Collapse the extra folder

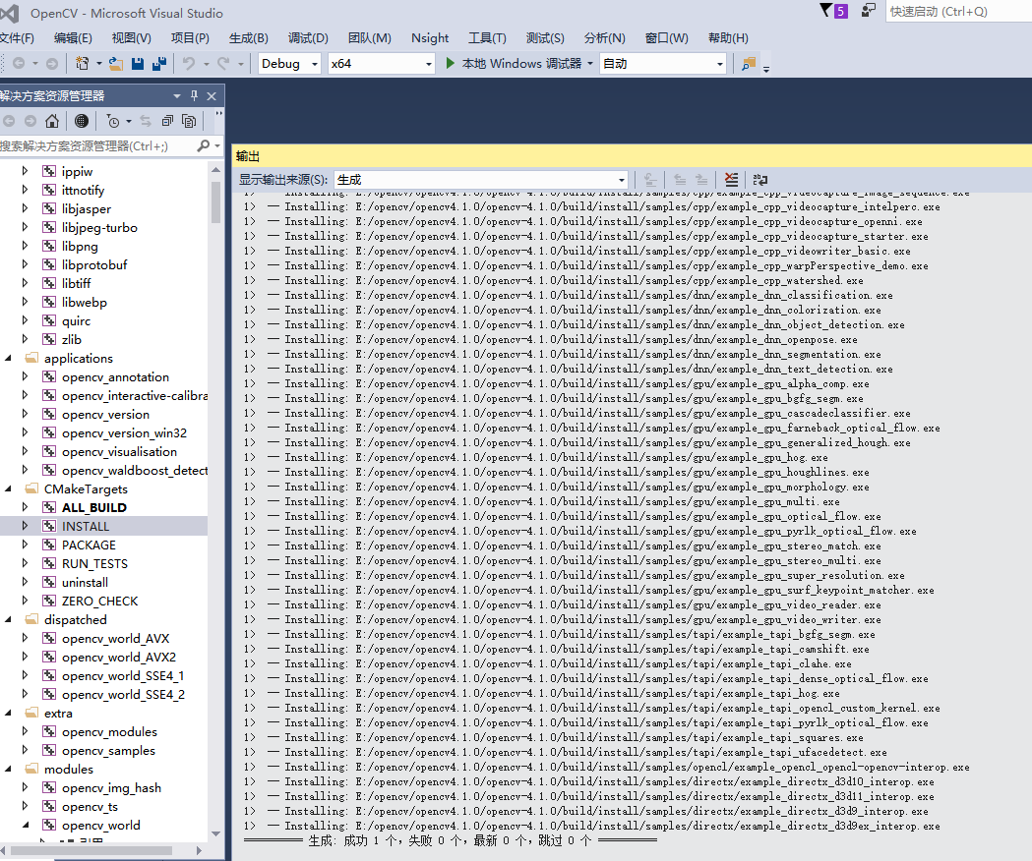[9, 713]
